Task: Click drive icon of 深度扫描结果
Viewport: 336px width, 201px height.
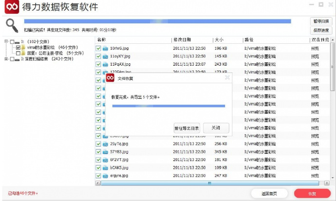Action: (17, 59)
